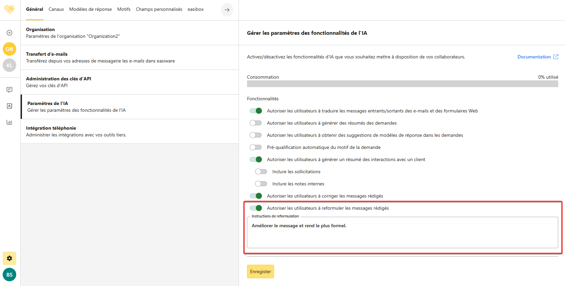Open the statistics bar chart icon
The height and width of the screenshot is (286, 565).
click(x=9, y=122)
